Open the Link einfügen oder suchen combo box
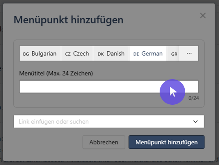This screenshot has height=165, width=219. [109, 122]
